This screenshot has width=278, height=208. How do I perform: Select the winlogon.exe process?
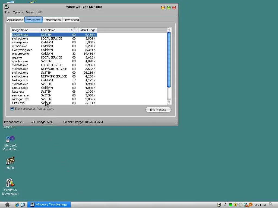coord(54,99)
